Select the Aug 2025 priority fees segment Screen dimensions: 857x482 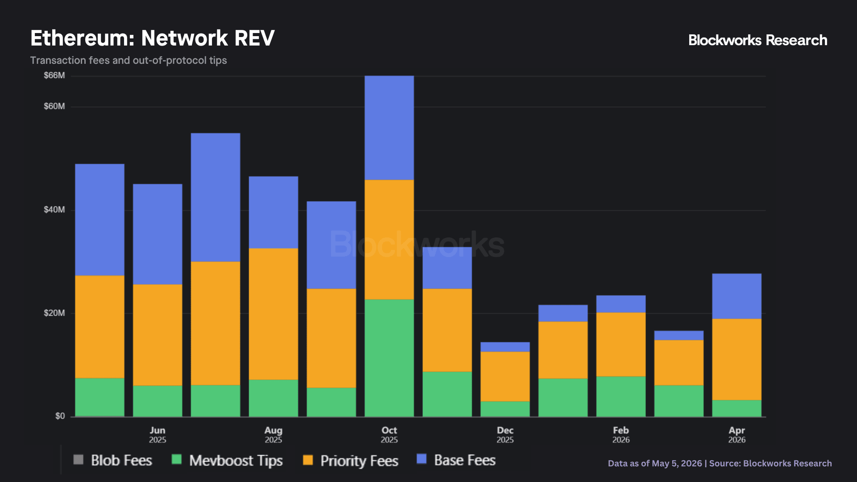click(x=273, y=314)
